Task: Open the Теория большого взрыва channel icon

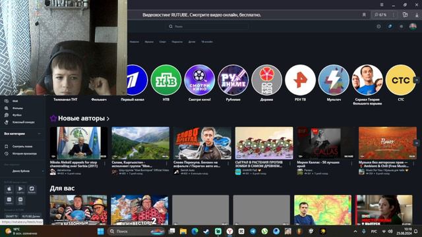Action: [x=367, y=80]
